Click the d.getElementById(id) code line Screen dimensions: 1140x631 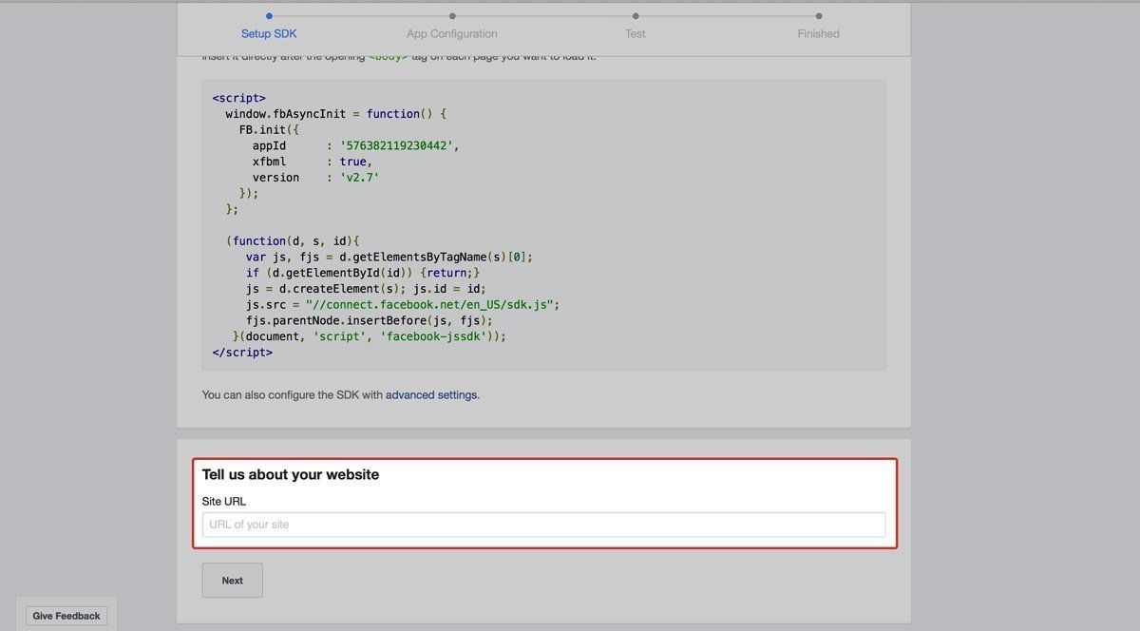(363, 273)
